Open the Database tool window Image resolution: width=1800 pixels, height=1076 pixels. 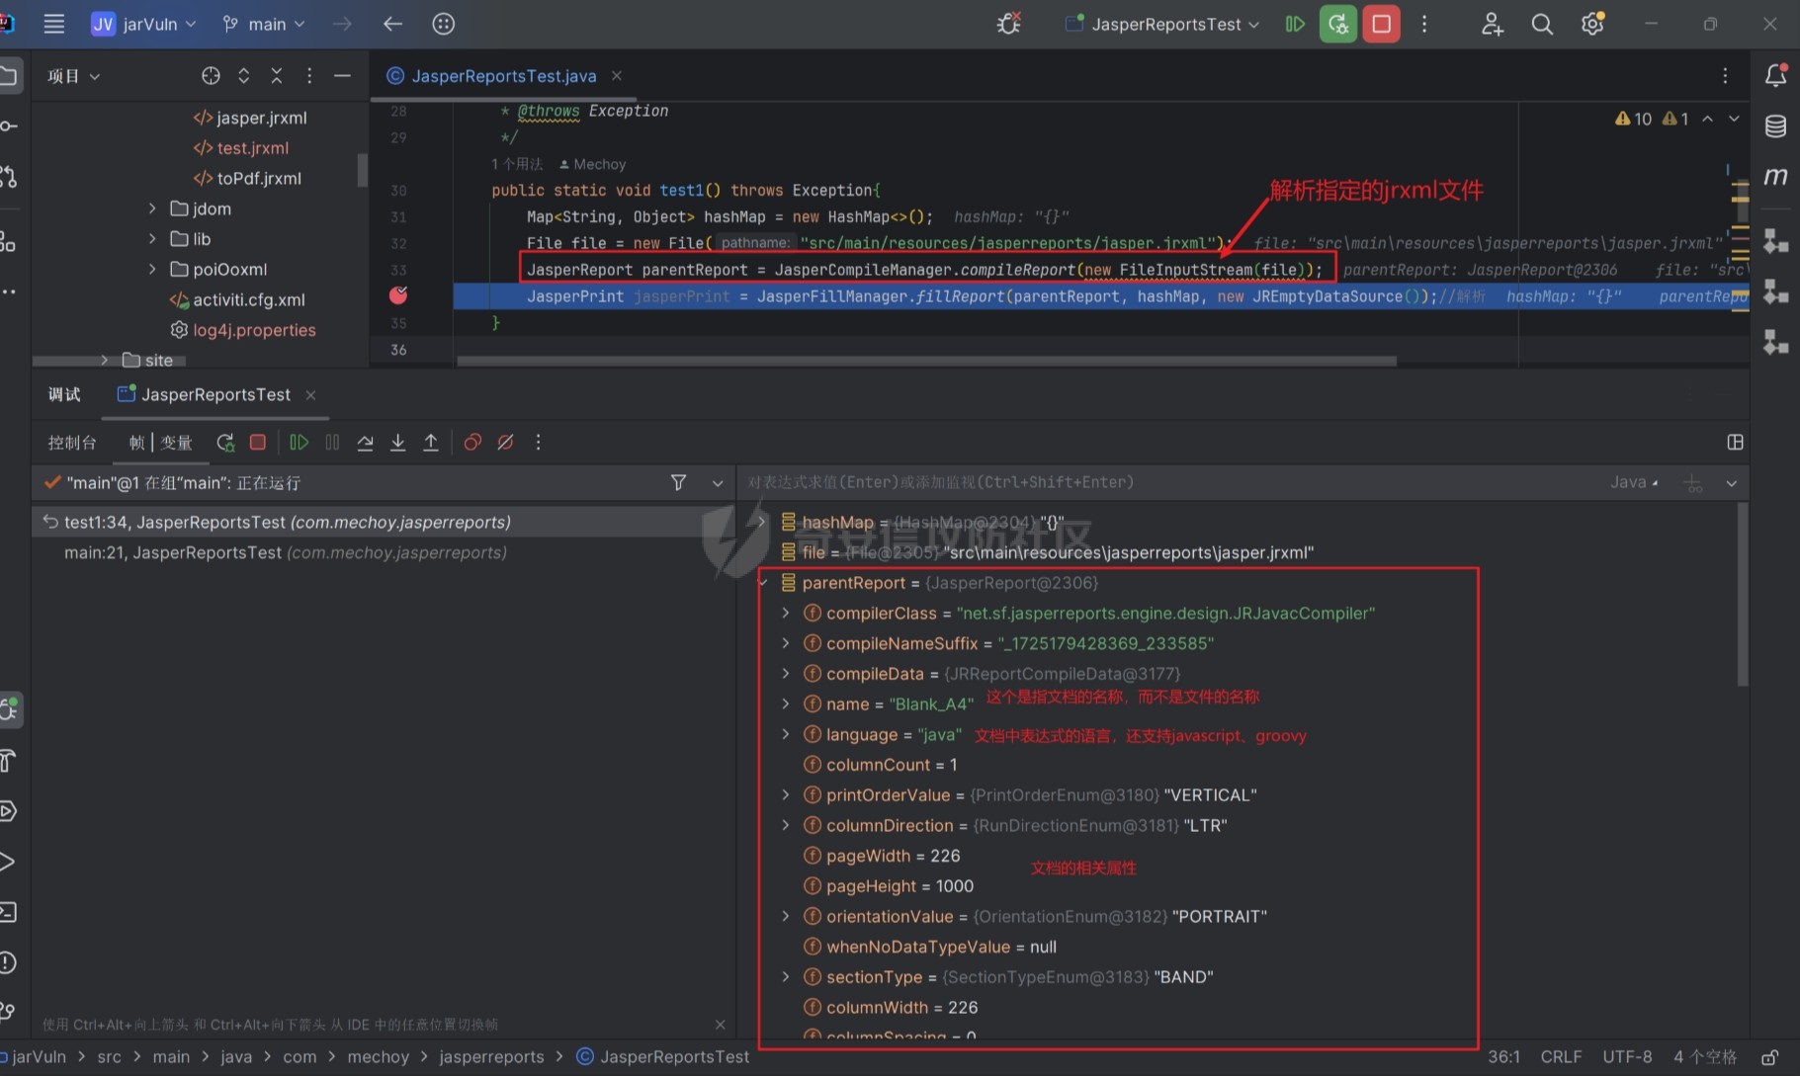(x=1775, y=125)
